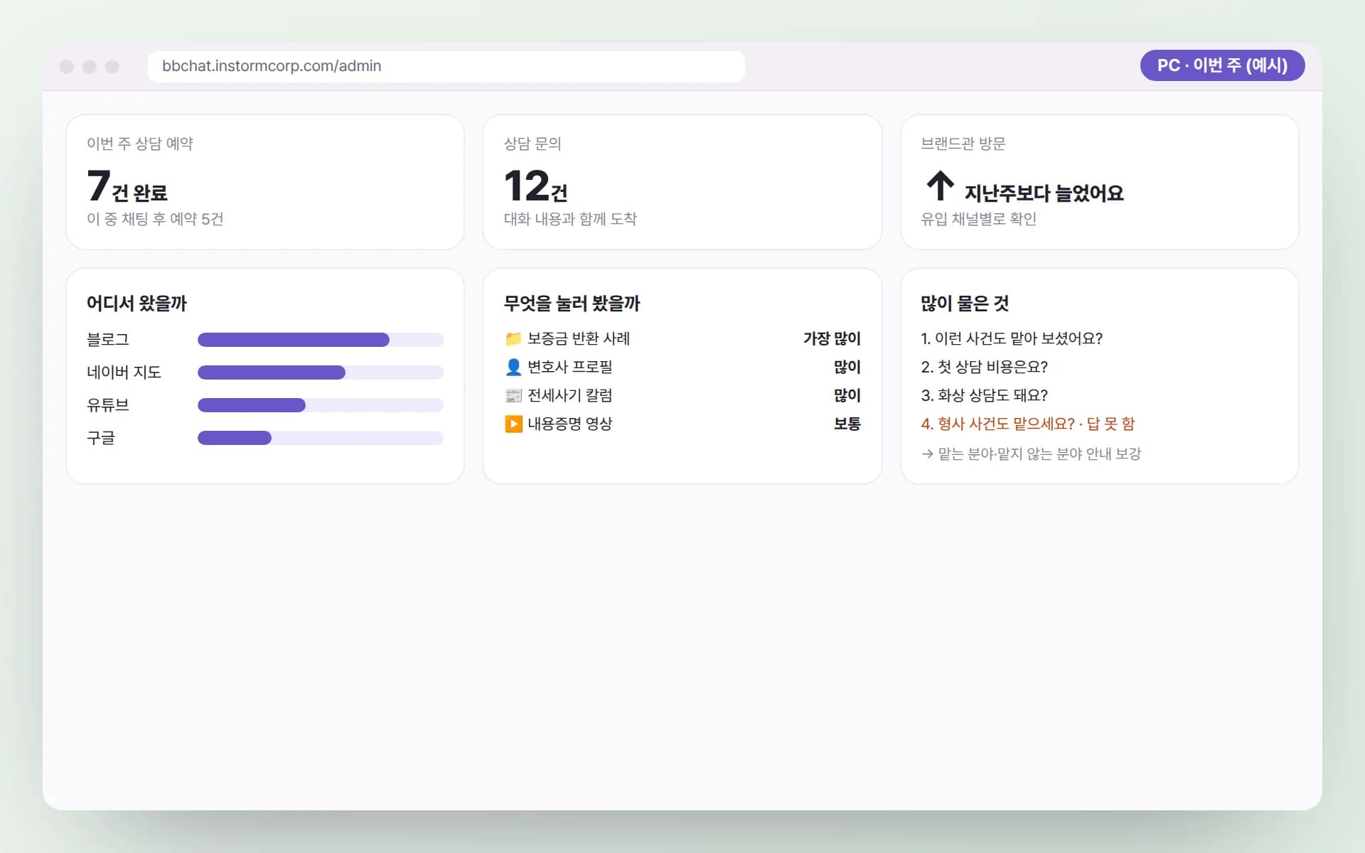The image size is (1365, 853).
Task: Select the 보증금 반환 사례 row
Action: point(682,339)
